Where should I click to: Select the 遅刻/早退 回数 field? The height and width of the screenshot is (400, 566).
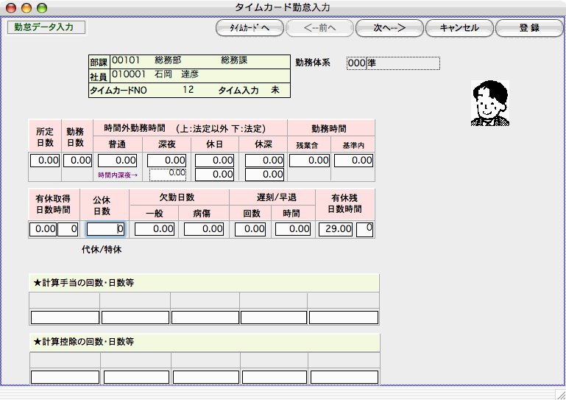pos(250,229)
